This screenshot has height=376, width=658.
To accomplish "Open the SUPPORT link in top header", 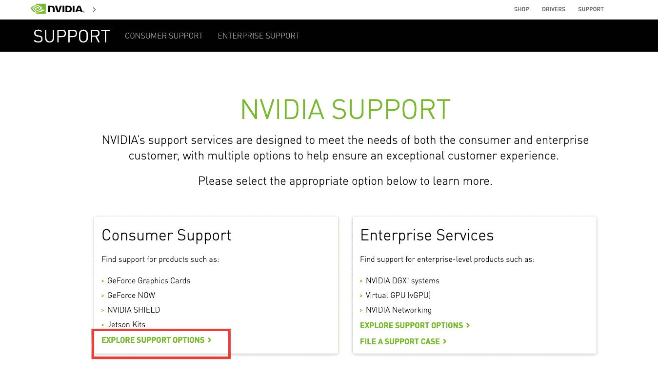I will click(x=591, y=9).
